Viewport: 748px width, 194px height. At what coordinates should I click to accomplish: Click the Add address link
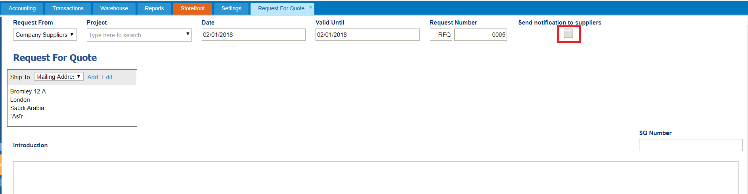(x=93, y=77)
